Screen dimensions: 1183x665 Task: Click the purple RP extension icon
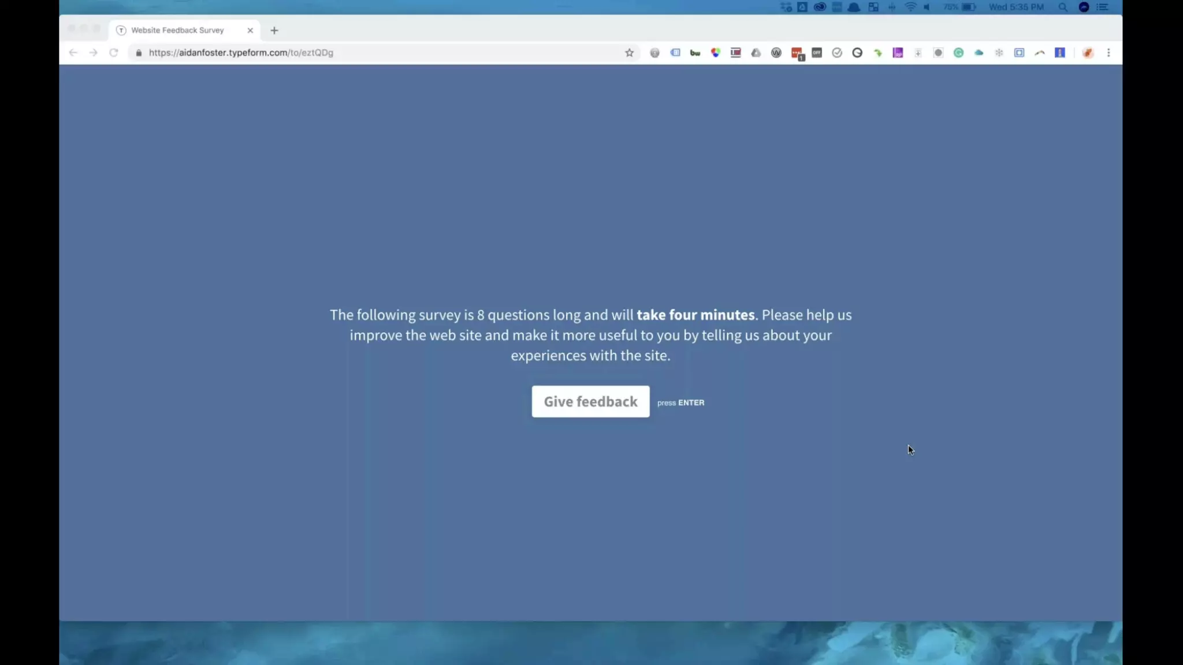point(898,53)
